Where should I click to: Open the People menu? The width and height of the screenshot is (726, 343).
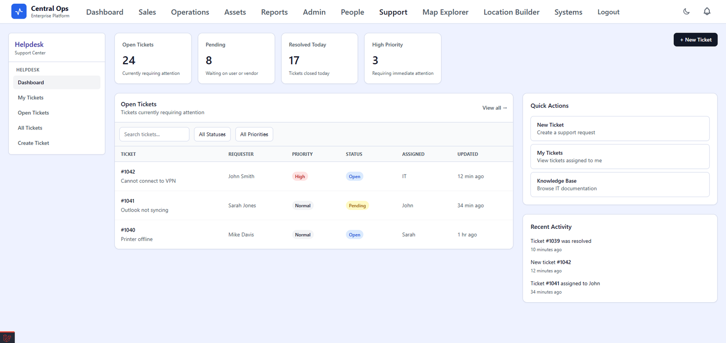[x=353, y=12]
